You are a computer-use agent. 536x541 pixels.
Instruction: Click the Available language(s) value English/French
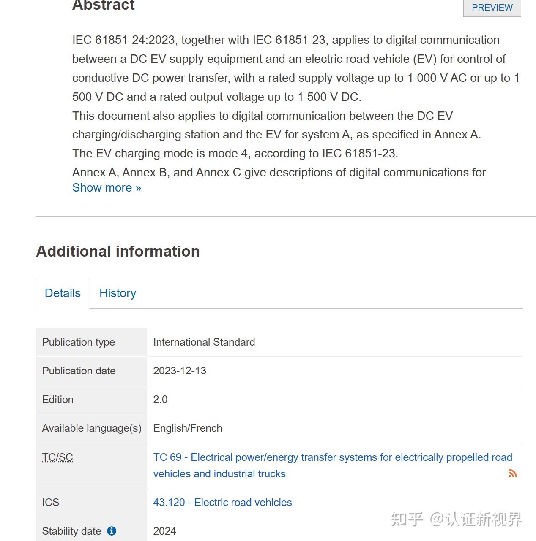coord(188,428)
